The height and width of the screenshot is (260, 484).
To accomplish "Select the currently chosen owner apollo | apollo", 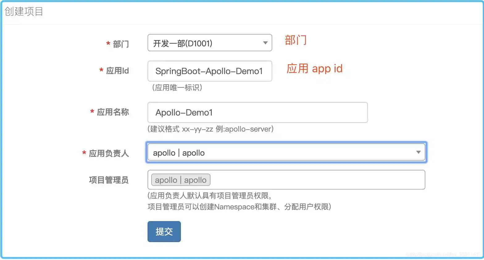I will pos(178,152).
